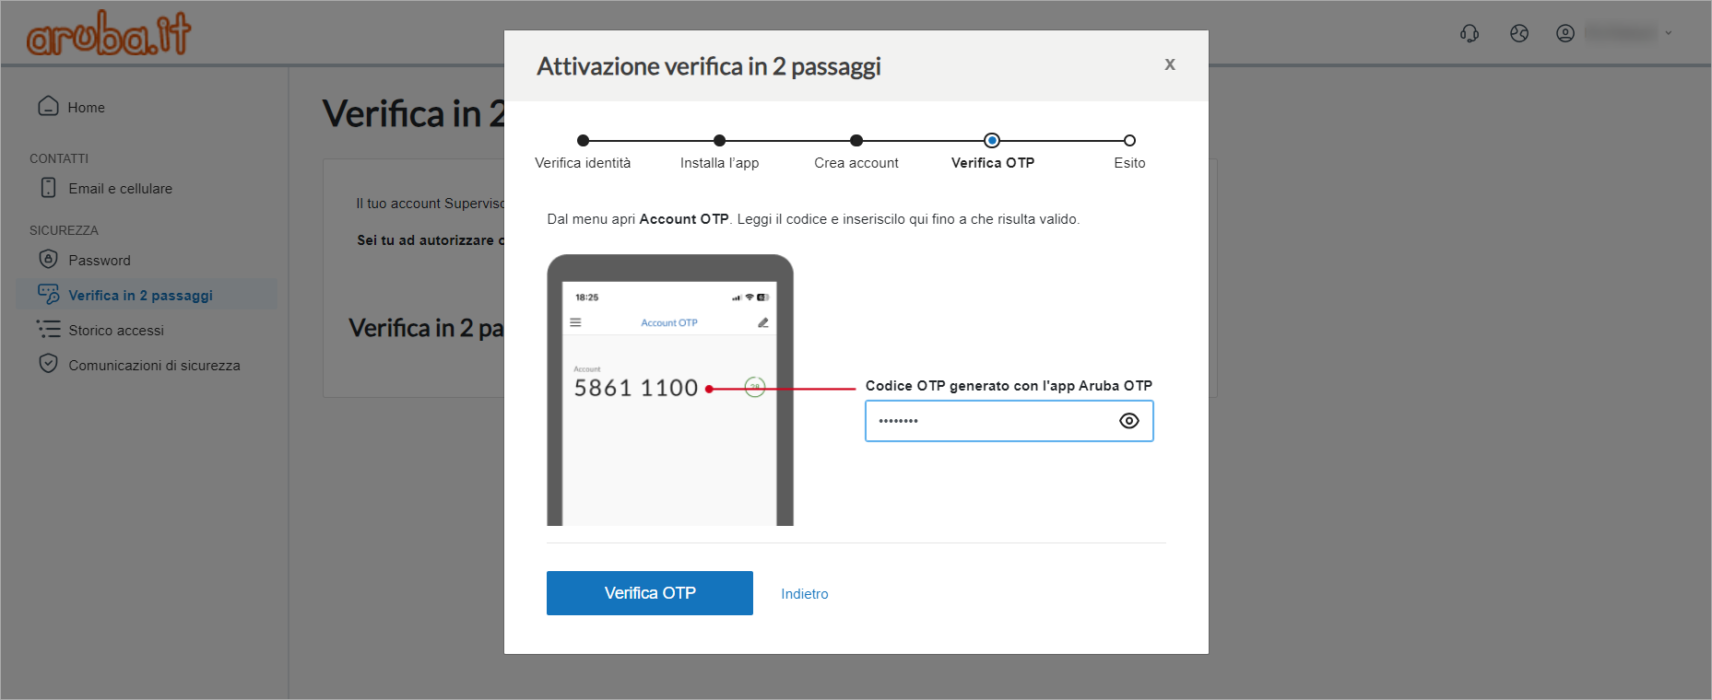Click the globe language icon
1712x700 pixels.
pyautogui.click(x=1519, y=33)
